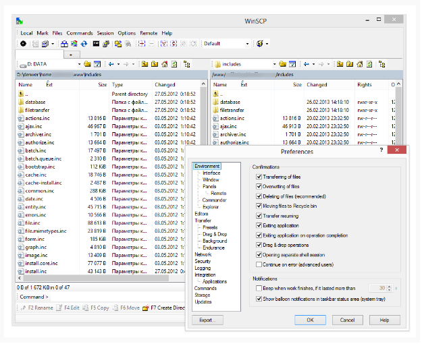This screenshot has height=344, width=422.
Task: Open the D: DATA drive dropdown
Action: 79,64
